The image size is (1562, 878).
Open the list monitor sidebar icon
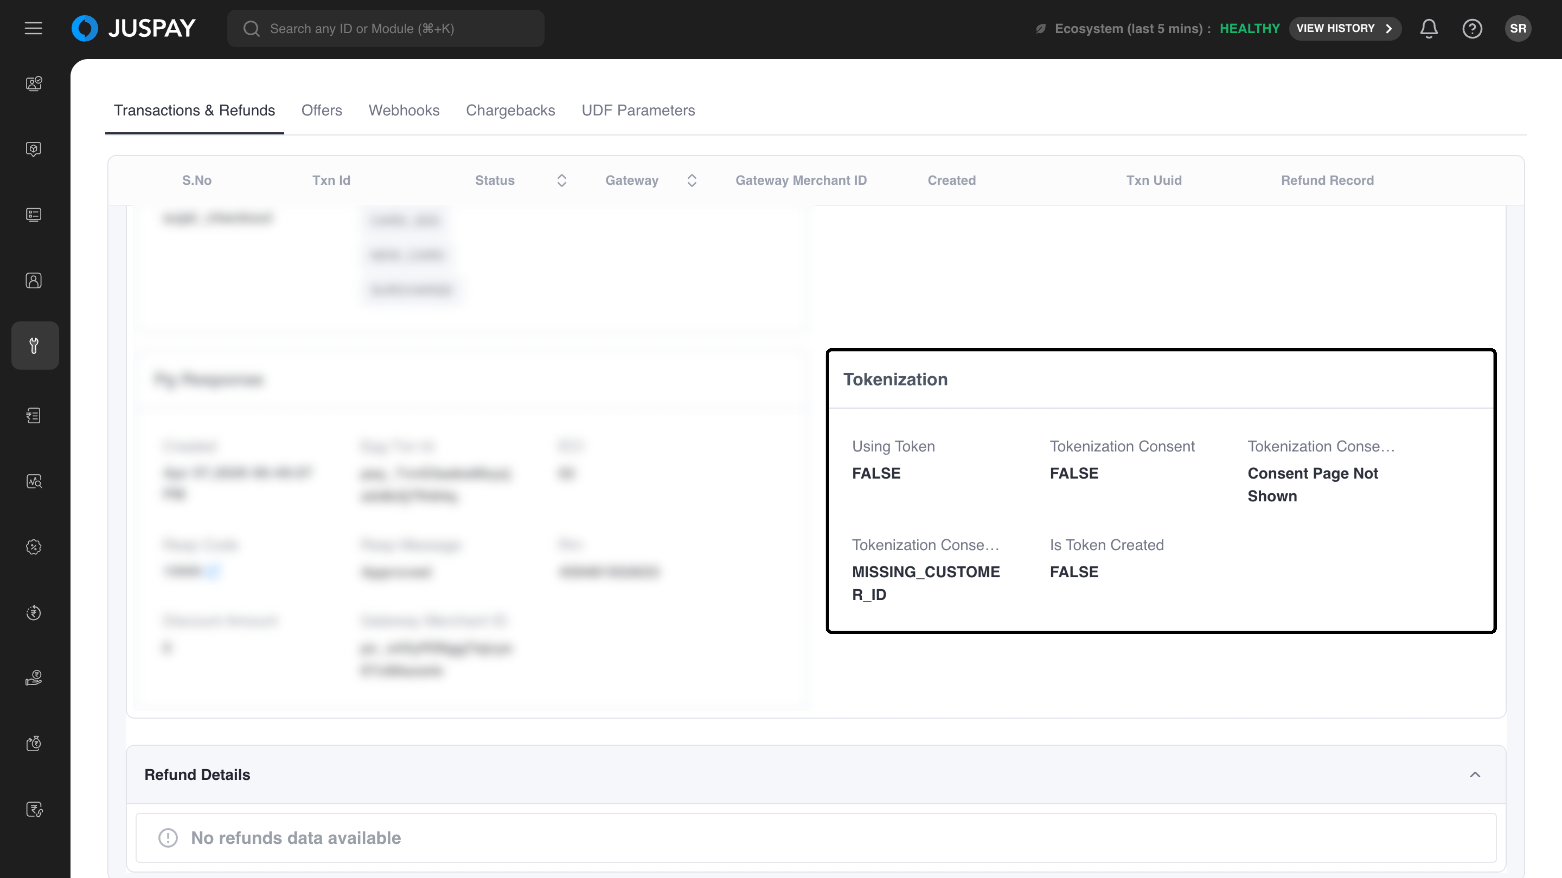[34, 215]
